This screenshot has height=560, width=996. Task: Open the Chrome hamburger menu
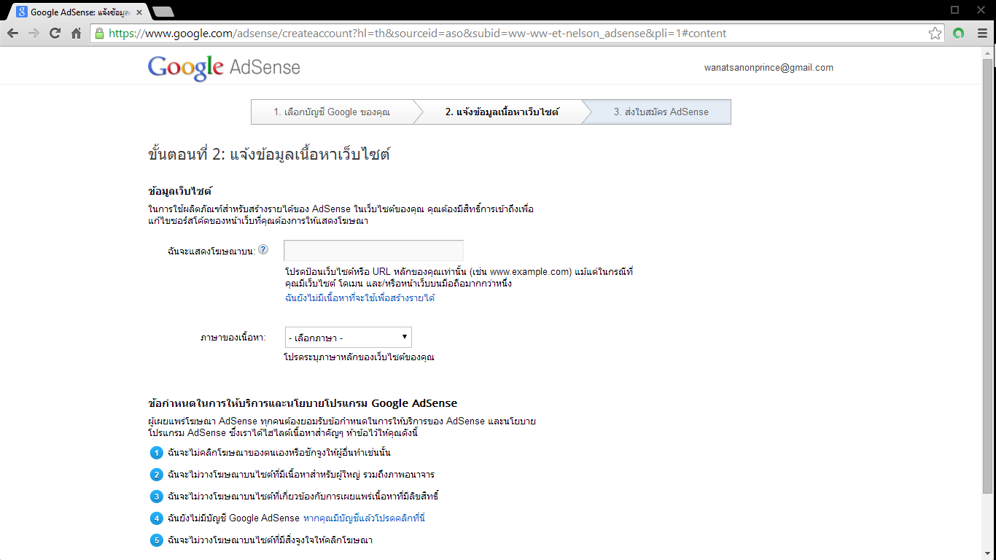click(x=982, y=34)
